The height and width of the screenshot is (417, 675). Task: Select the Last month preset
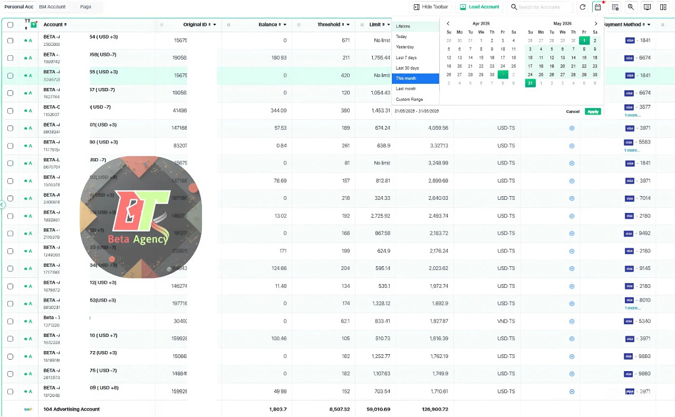(416, 89)
